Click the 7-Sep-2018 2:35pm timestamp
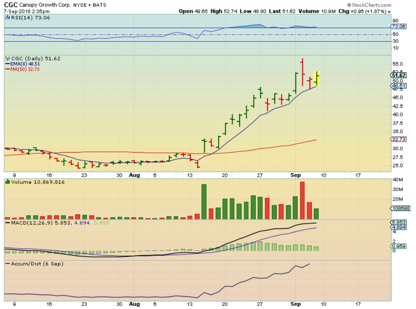 pyautogui.click(x=27, y=11)
